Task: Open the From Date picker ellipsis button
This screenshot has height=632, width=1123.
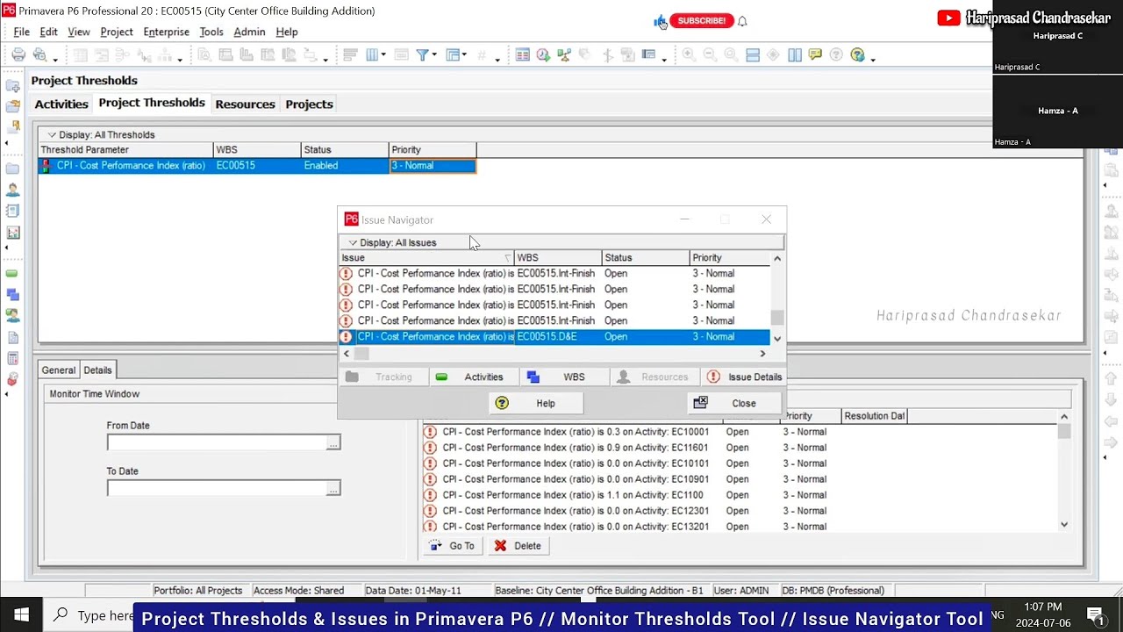Action: click(x=333, y=443)
